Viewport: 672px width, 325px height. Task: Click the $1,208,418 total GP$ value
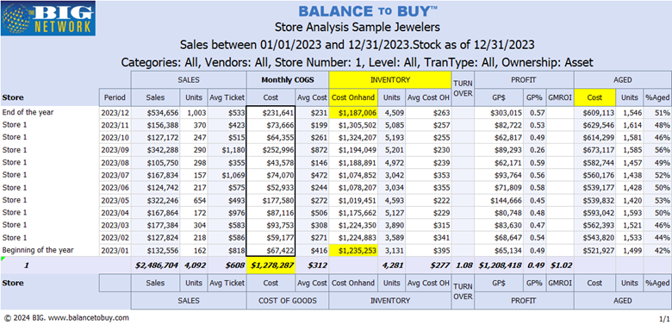tap(500, 266)
